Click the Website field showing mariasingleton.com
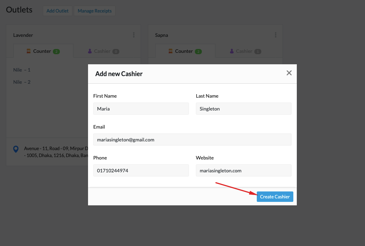Viewport: 365px width, 246px height. coord(244,170)
